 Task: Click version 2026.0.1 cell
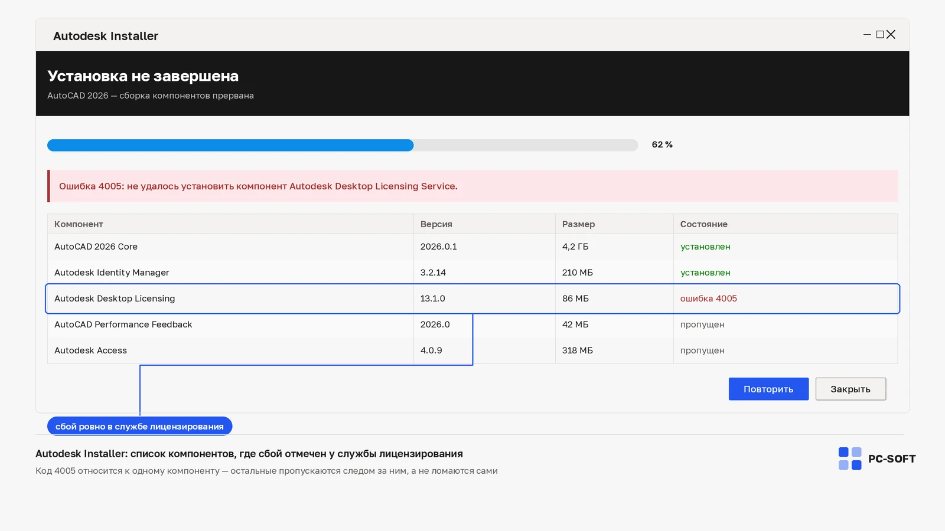pyautogui.click(x=439, y=247)
